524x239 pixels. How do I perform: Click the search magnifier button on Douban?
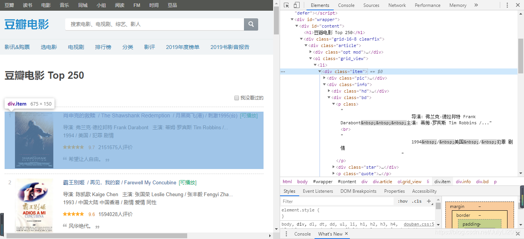[x=251, y=24]
